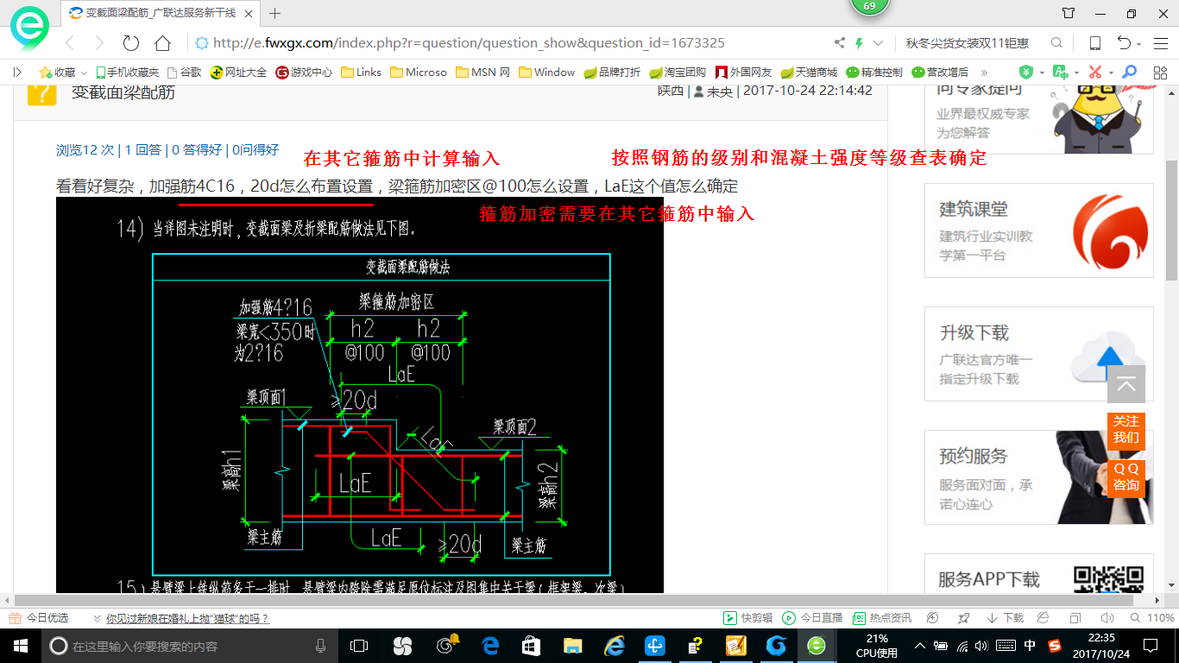This screenshot has width=1179, height=663.
Task: Open dropdown next to translate icon
Action: (x=1075, y=73)
